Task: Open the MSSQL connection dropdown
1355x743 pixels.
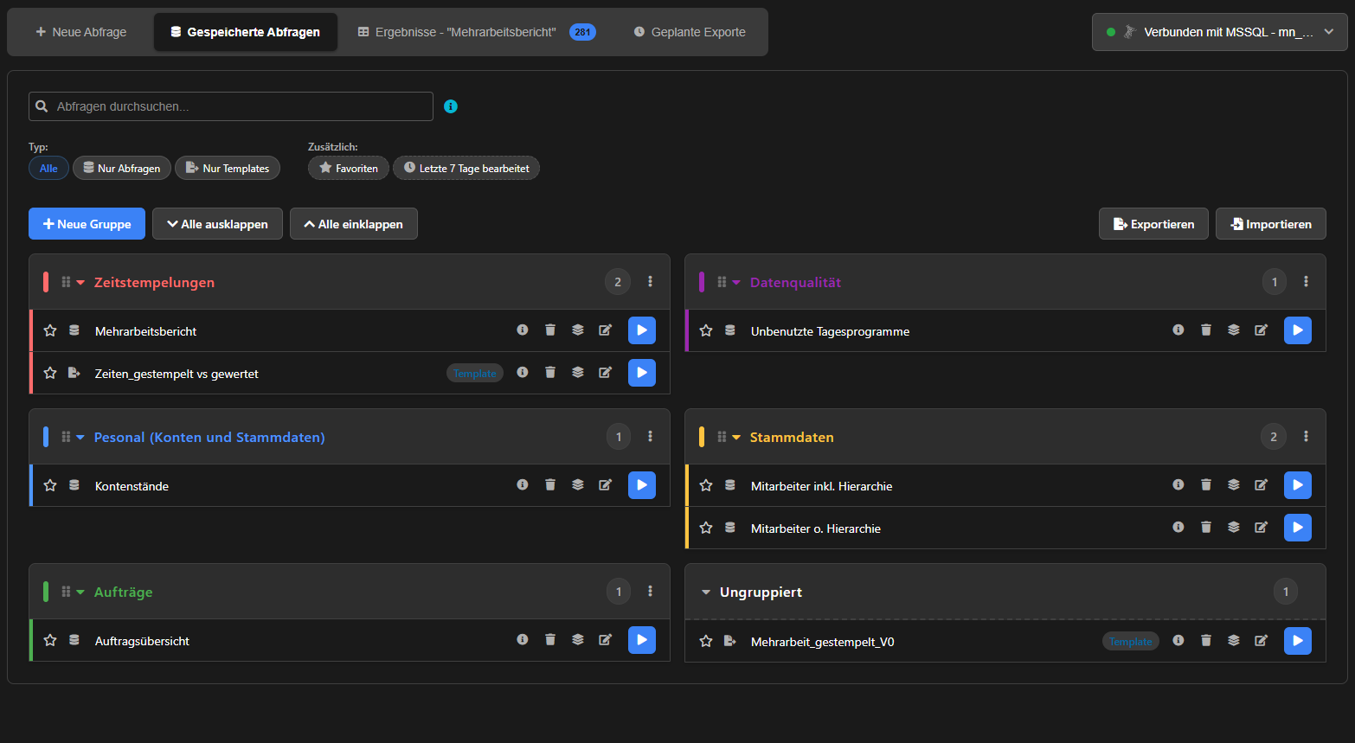Action: [1219, 32]
